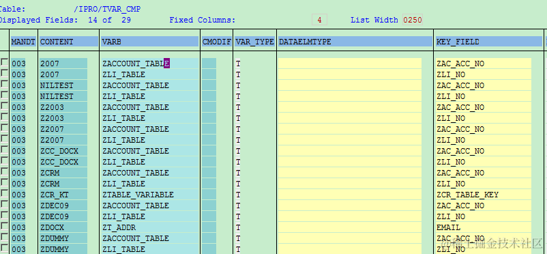
Task: Select the NILTEST ZACCOUNT_TABLE row checkbox
Action: tap(4, 84)
